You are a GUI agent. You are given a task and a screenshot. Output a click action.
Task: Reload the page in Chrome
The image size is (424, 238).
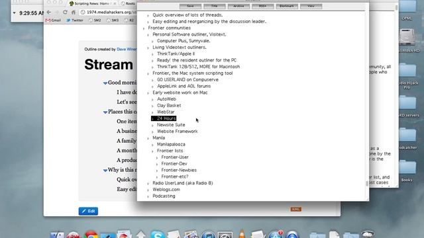click(x=65, y=12)
